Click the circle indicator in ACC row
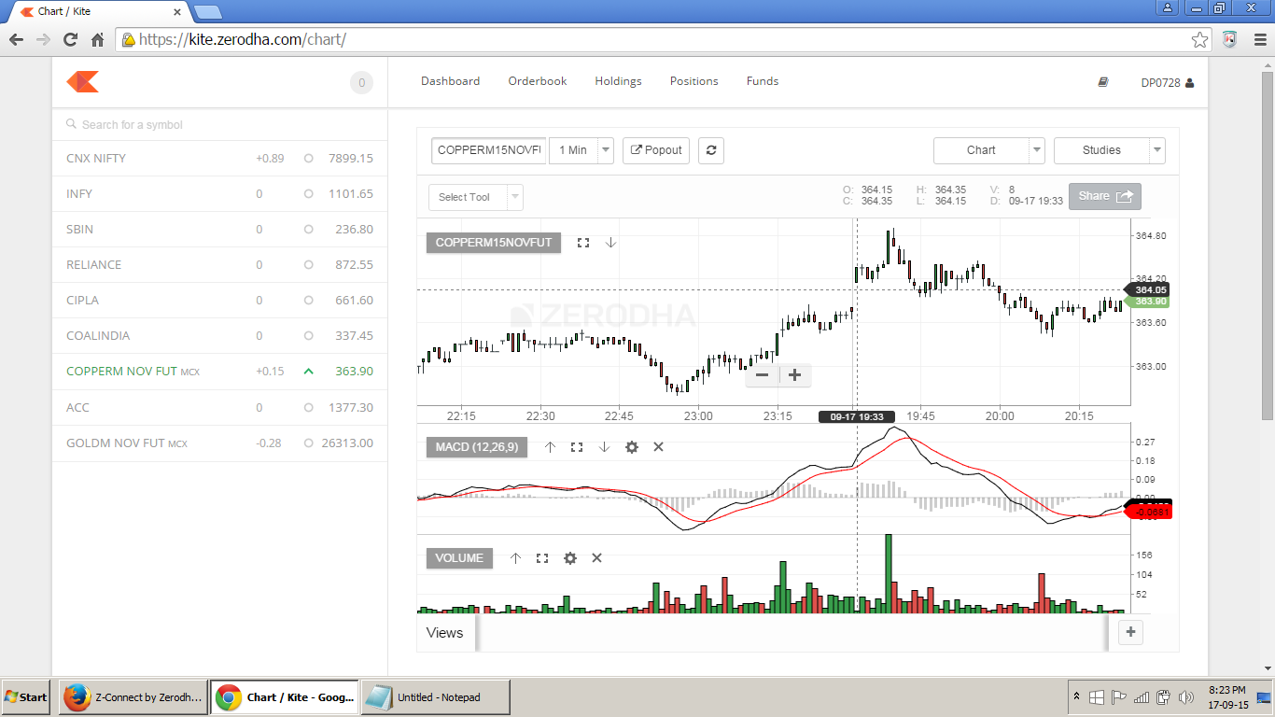 click(308, 408)
